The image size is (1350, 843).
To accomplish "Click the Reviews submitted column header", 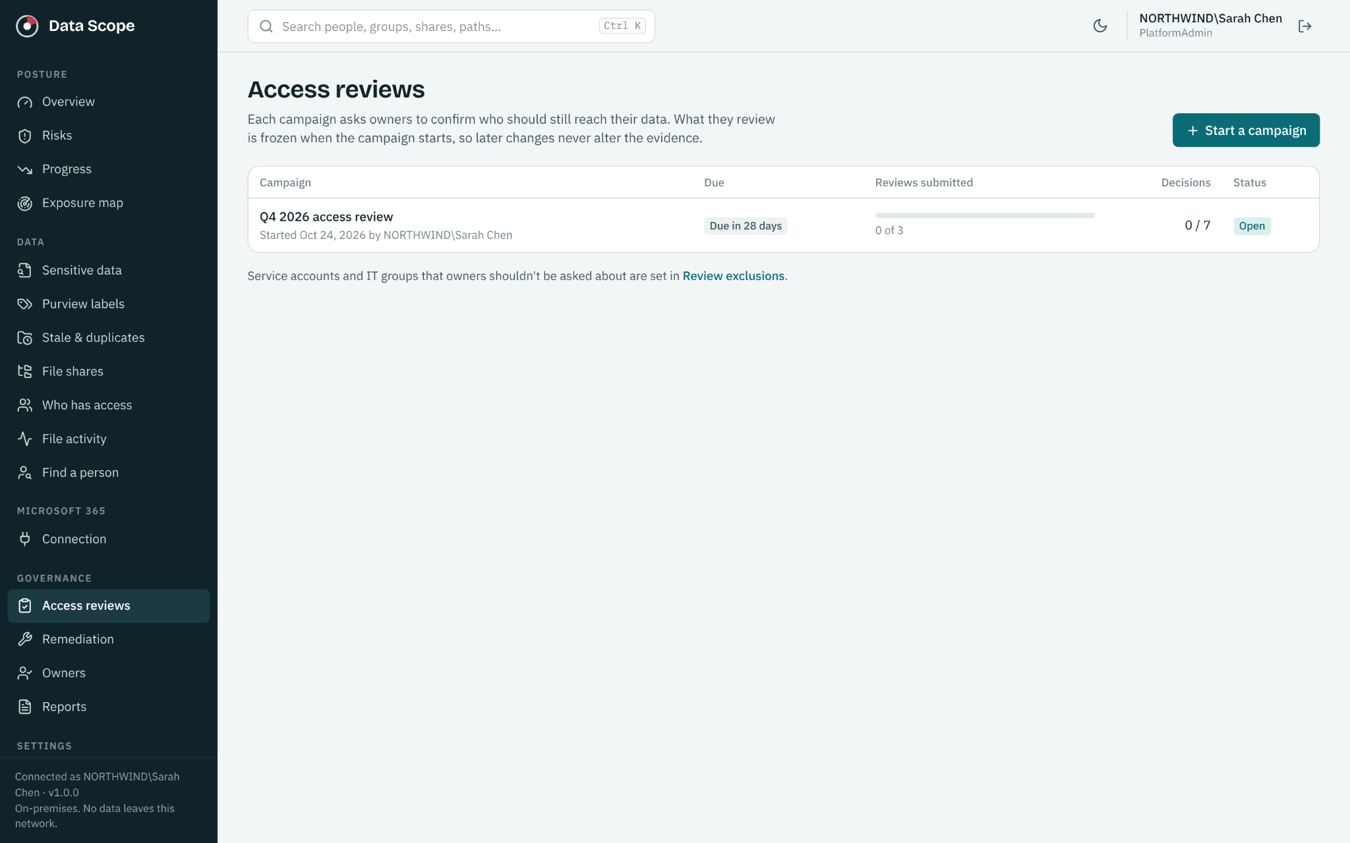I will (924, 182).
